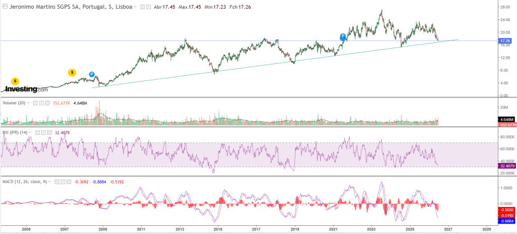Click the yellow dividend marker near 2007
Image resolution: width=517 pixels, height=234 pixels.
[72, 73]
